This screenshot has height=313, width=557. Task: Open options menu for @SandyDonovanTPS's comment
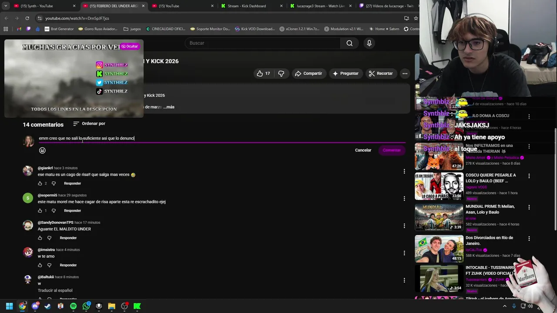pyautogui.click(x=404, y=226)
